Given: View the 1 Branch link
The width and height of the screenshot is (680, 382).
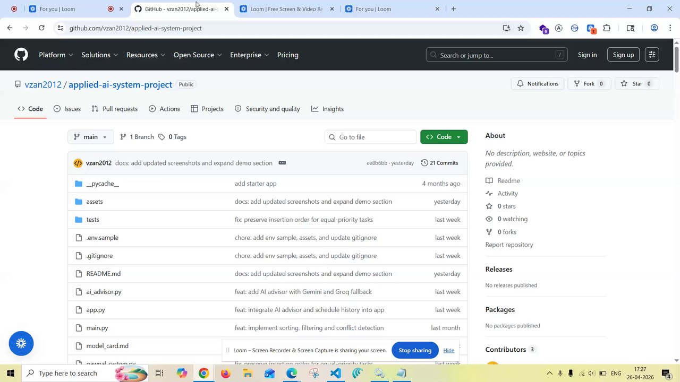Looking at the screenshot, I should [137, 137].
